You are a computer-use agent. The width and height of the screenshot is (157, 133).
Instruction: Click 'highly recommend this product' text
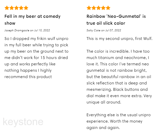pyautogui.click(x=28, y=74)
